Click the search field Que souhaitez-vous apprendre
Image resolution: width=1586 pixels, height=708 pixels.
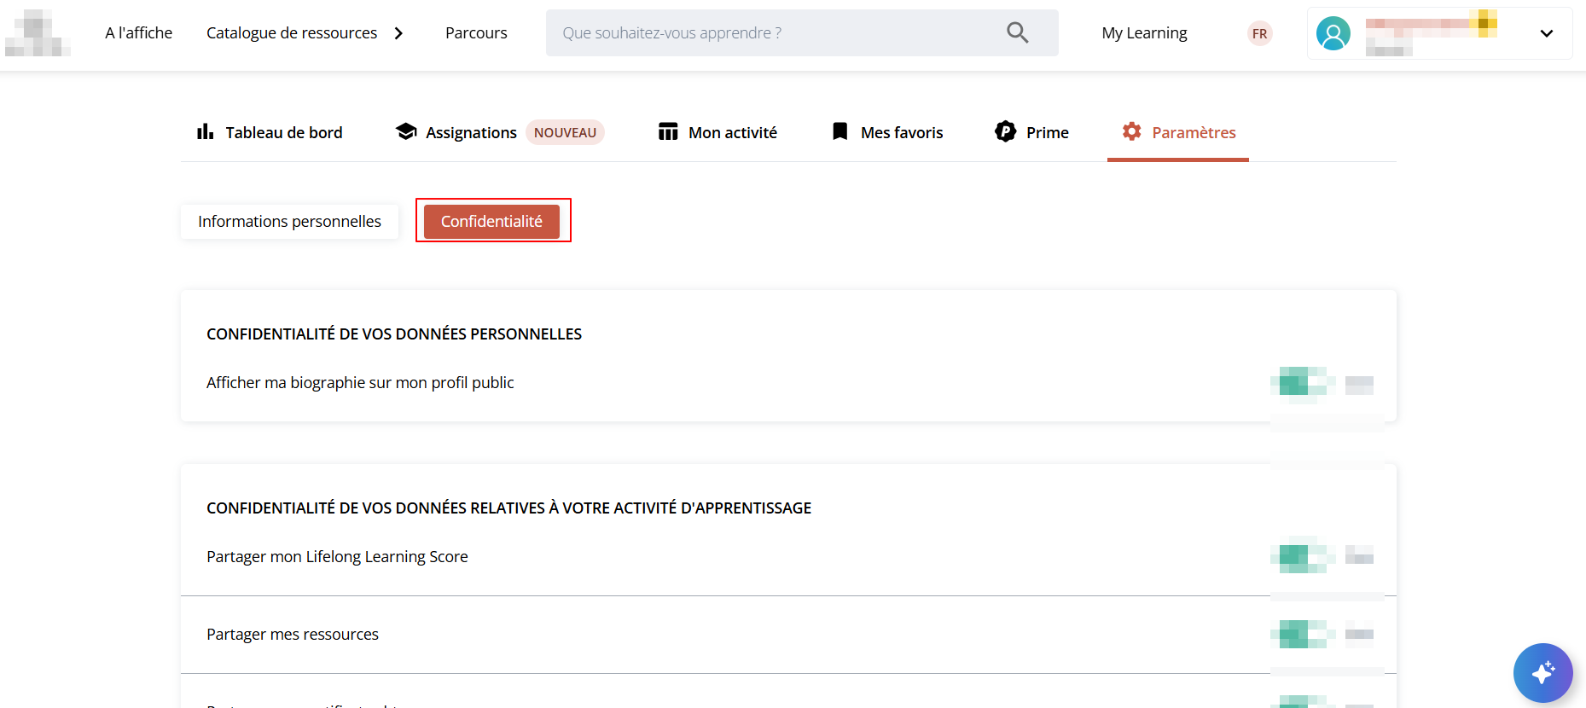(x=802, y=33)
